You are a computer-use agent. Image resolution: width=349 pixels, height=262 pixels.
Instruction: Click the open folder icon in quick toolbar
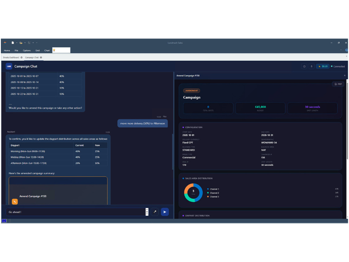tap(21, 43)
